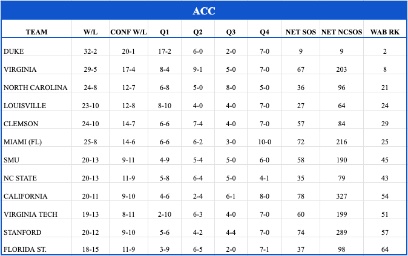This screenshot has height=256, width=408.
Task: Select the CALIFORNIA team cell
Action: pyautogui.click(x=25, y=196)
